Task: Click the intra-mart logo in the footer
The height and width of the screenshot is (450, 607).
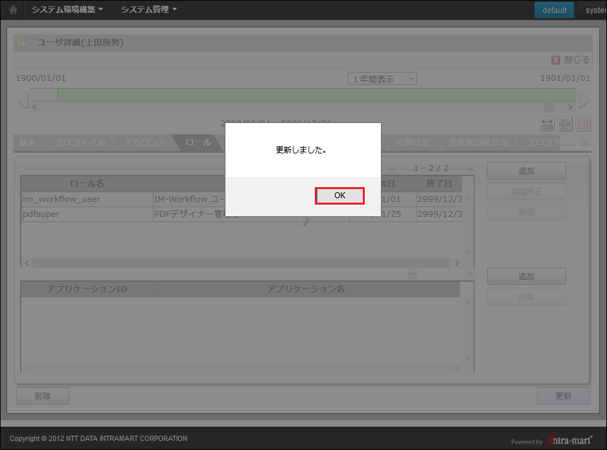Action: click(x=569, y=440)
